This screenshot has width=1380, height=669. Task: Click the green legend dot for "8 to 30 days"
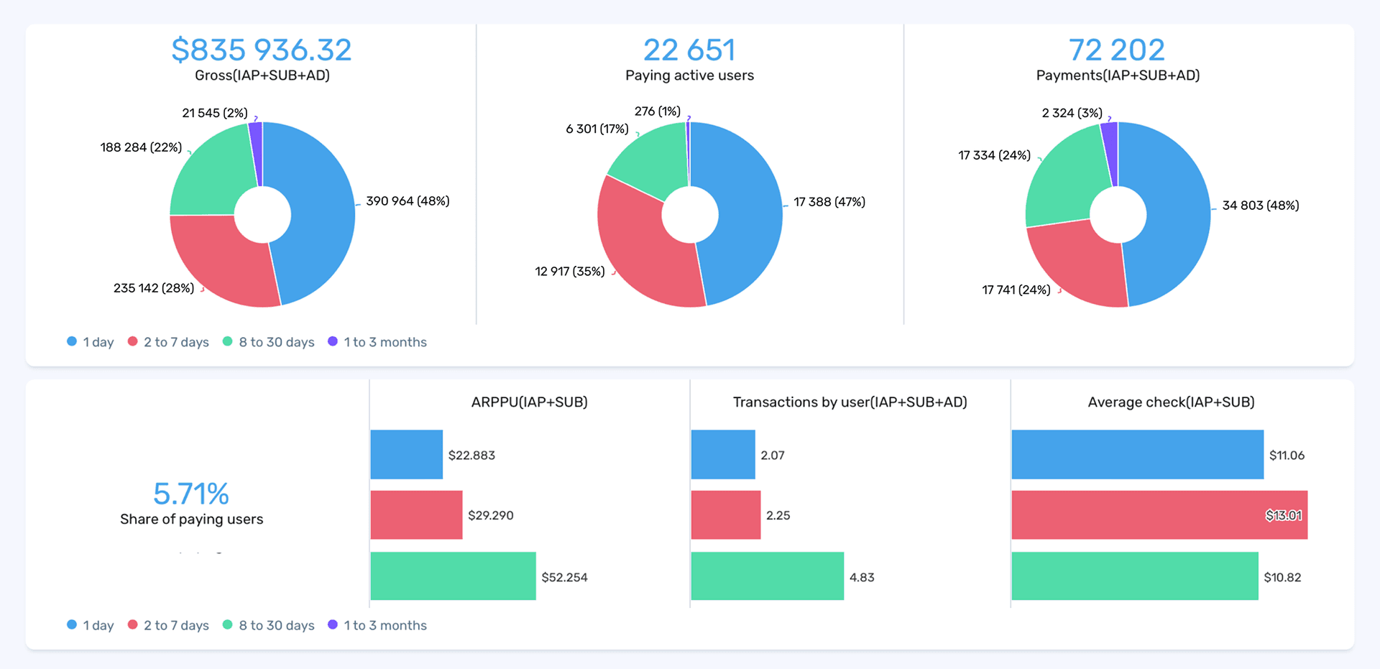226,342
